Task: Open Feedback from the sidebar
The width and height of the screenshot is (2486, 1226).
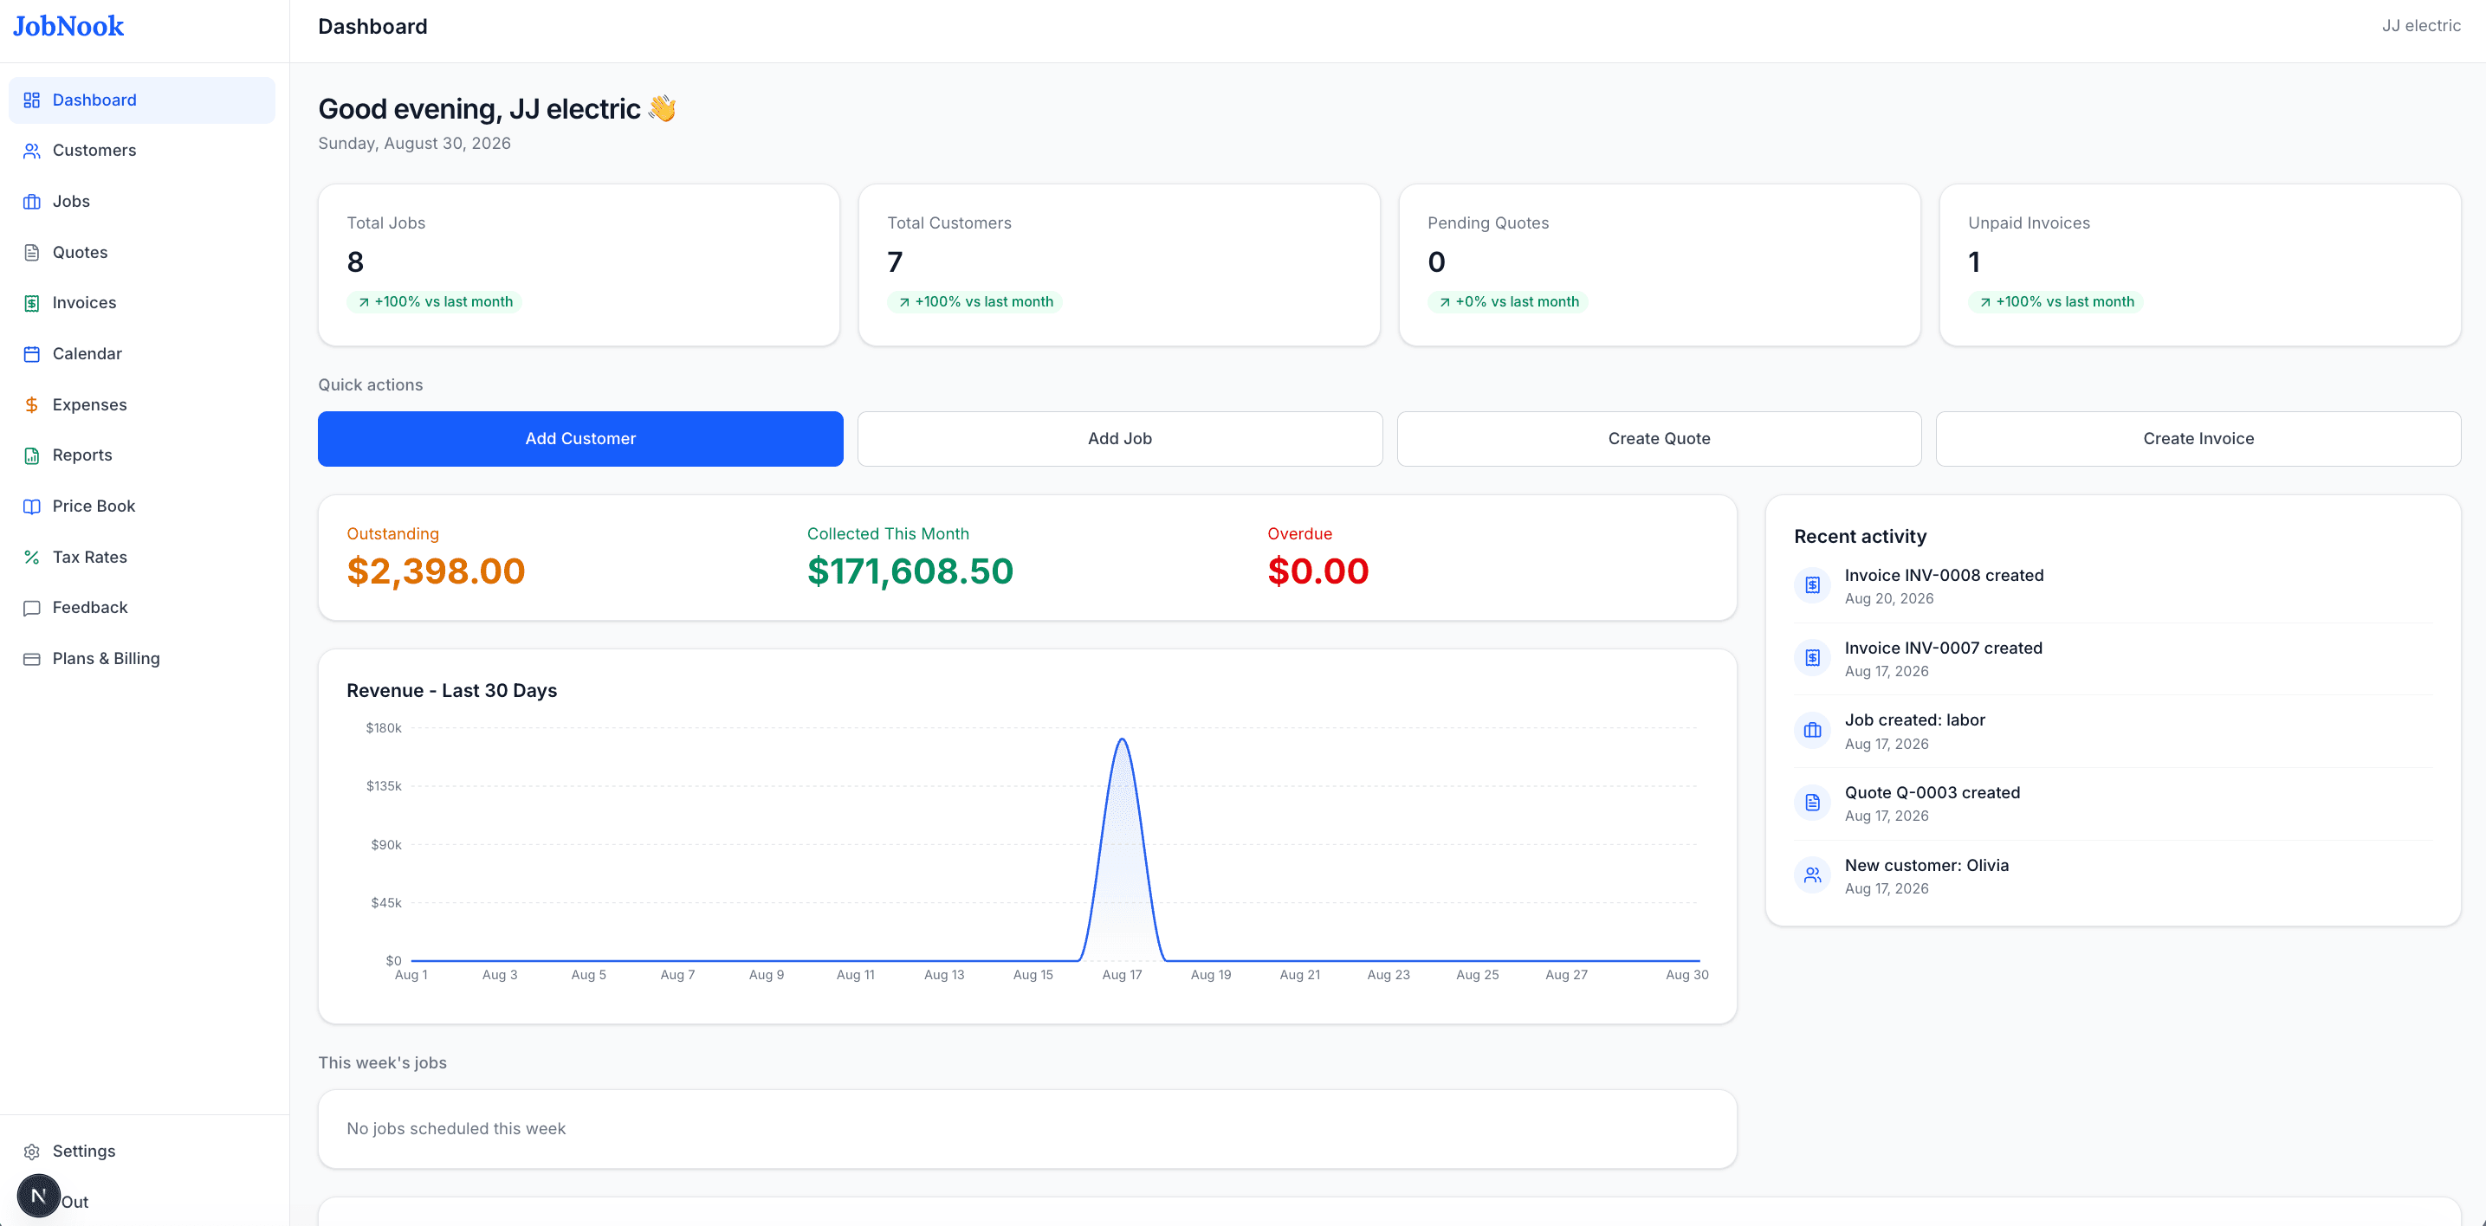Action: click(x=142, y=608)
